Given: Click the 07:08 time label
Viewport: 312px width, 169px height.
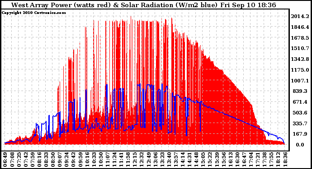Looking at the screenshot, I should tap(12, 159).
